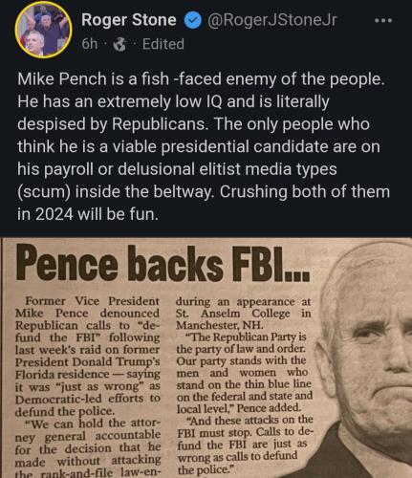
Task: Open Roger Stone's profile picture
Action: click(x=44, y=30)
